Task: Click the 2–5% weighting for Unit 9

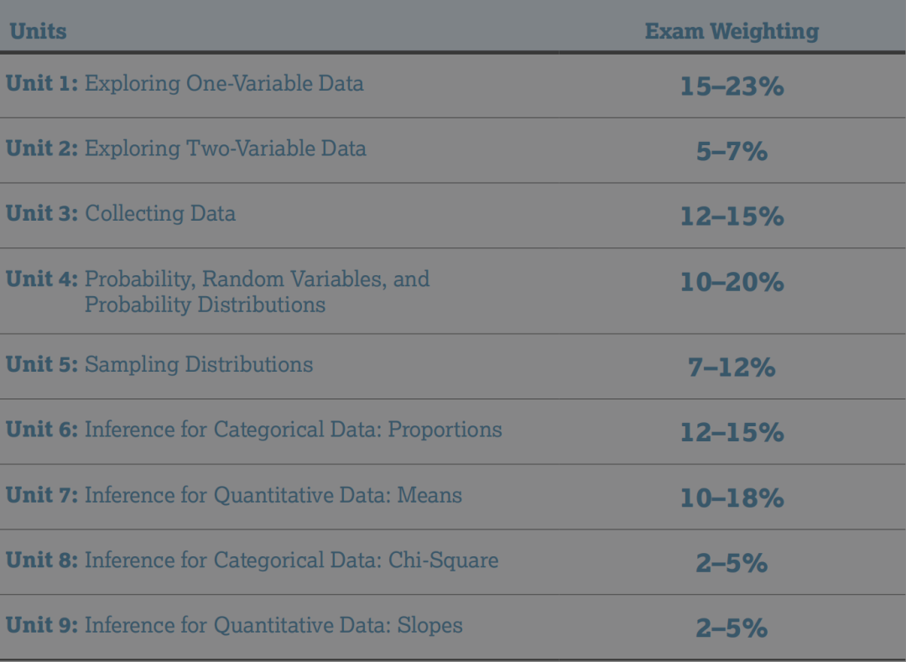Action: click(732, 628)
